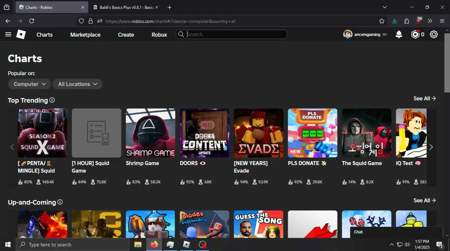Open DOORS Content Update thumbnail

[204, 133]
